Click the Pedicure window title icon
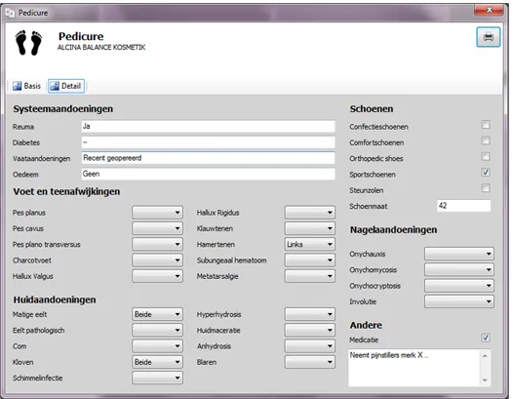The width and height of the screenshot is (513, 399). [x=10, y=13]
